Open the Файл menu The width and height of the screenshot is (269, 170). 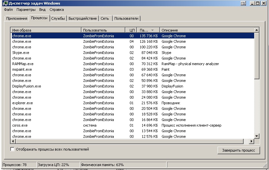point(8,10)
